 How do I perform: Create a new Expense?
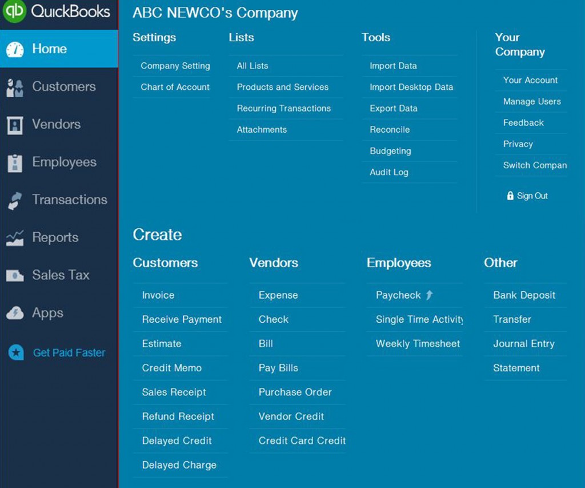(279, 295)
